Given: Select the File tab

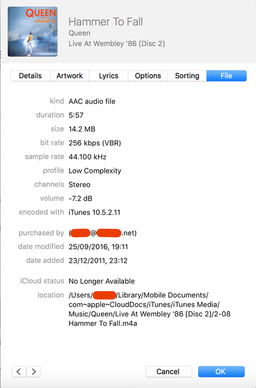Looking at the screenshot, I should tap(226, 76).
